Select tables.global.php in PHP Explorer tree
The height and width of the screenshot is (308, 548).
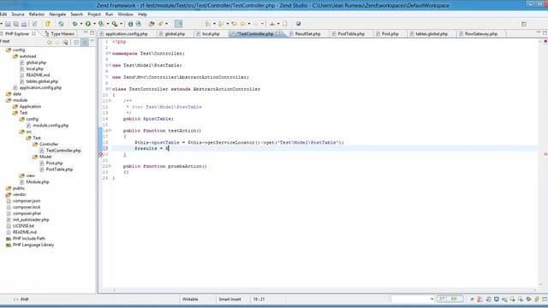coord(42,81)
